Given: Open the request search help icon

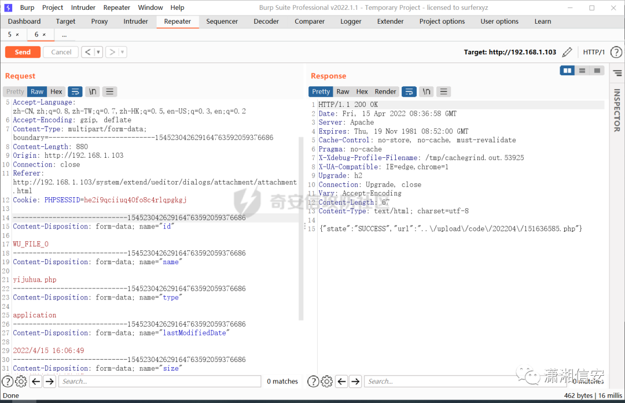Looking at the screenshot, I should click(8, 382).
